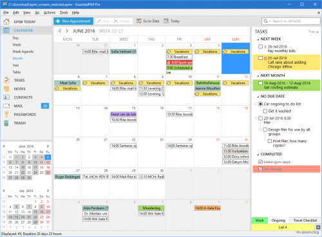The width and height of the screenshot is (322, 237).
Task: Collapse the NO DUE DATE task group
Action: click(x=258, y=97)
